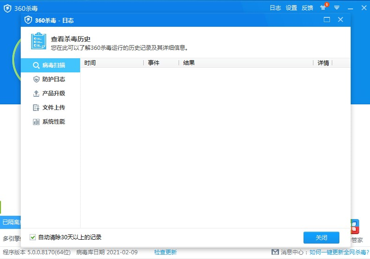Image resolution: width=370 pixels, height=259 pixels.
Task: Show the 系统性能 log tab
Action: 50,122
